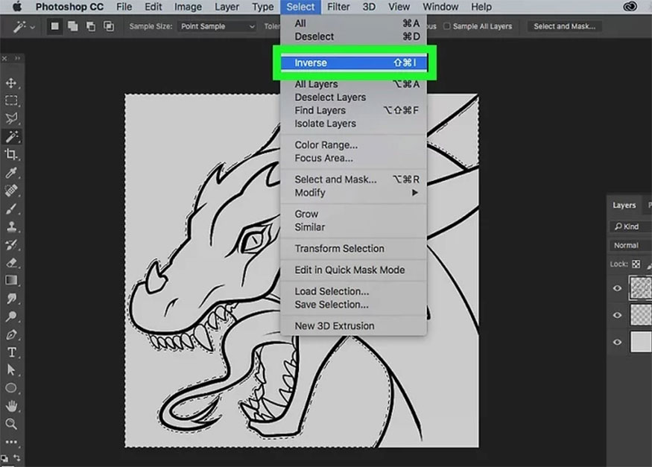
Task: Select the Eraser tool
Action: pos(11,262)
